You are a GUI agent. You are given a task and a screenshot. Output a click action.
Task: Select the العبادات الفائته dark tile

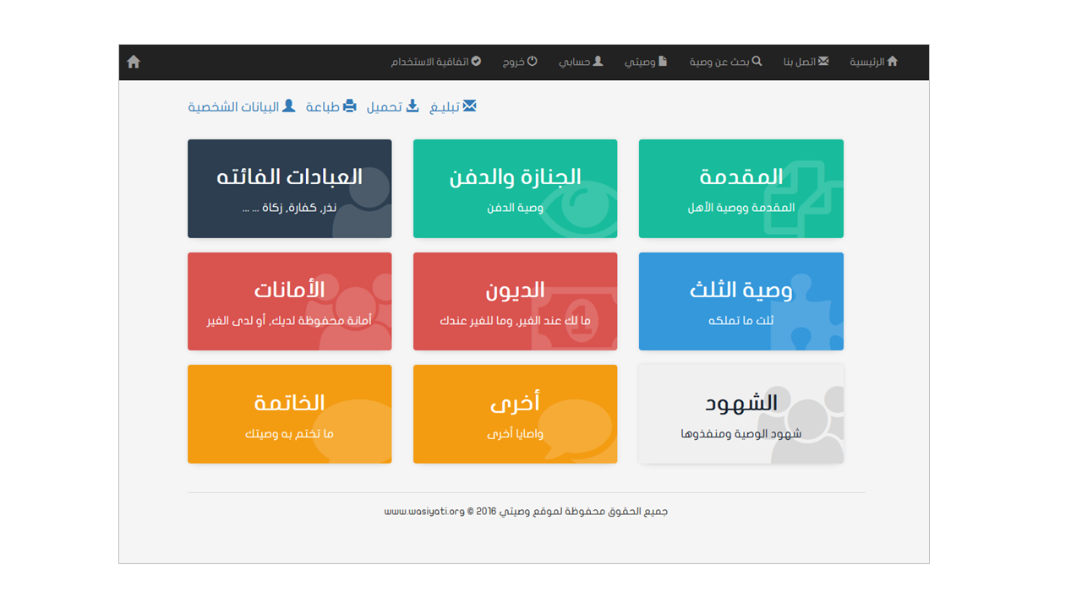click(x=289, y=188)
